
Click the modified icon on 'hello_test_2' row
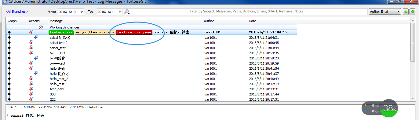pyautogui.click(x=31, y=78)
